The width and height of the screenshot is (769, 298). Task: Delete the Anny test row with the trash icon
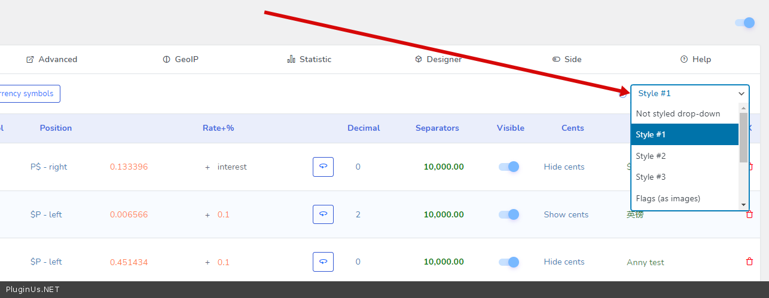(x=749, y=262)
